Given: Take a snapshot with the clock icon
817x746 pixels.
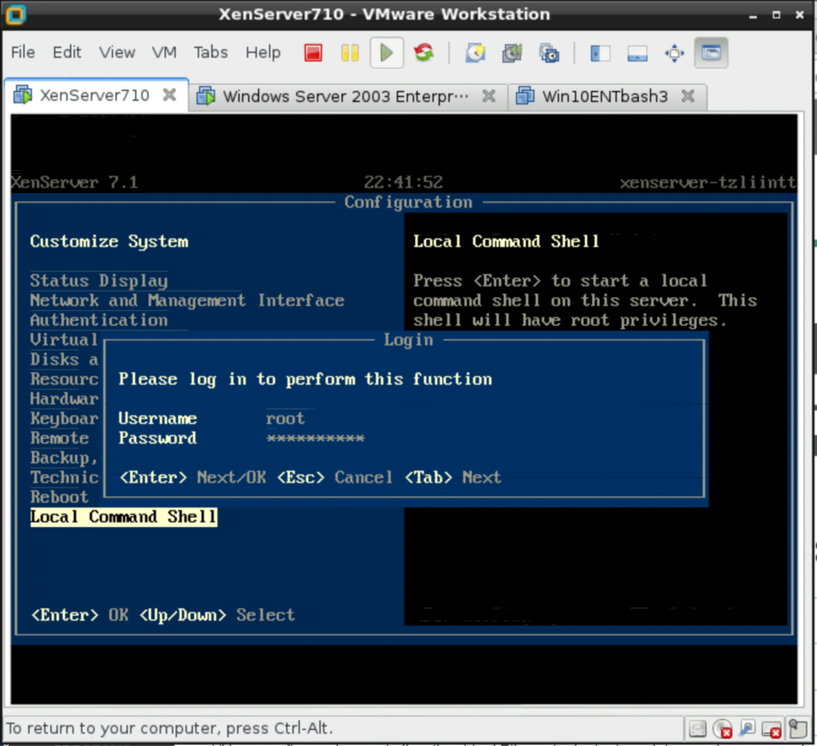Looking at the screenshot, I should [476, 53].
